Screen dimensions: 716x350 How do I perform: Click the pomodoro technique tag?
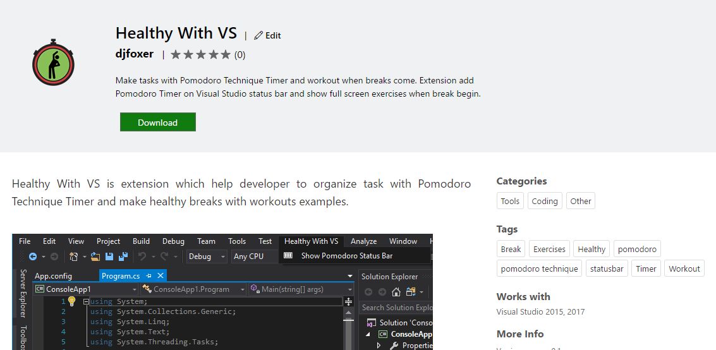(539, 269)
